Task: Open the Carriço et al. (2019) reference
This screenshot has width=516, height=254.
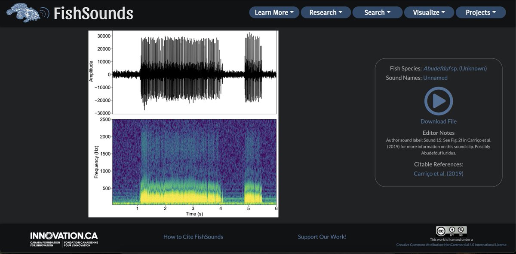Action: (438, 173)
